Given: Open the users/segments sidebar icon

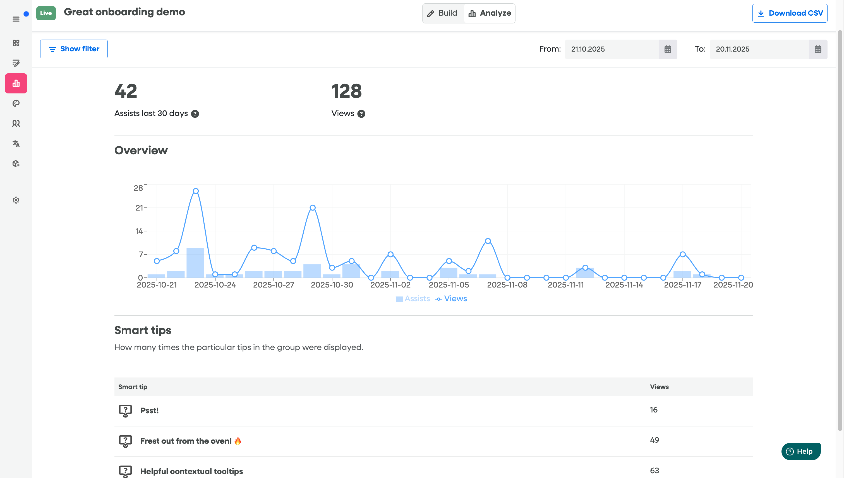Looking at the screenshot, I should tap(16, 124).
